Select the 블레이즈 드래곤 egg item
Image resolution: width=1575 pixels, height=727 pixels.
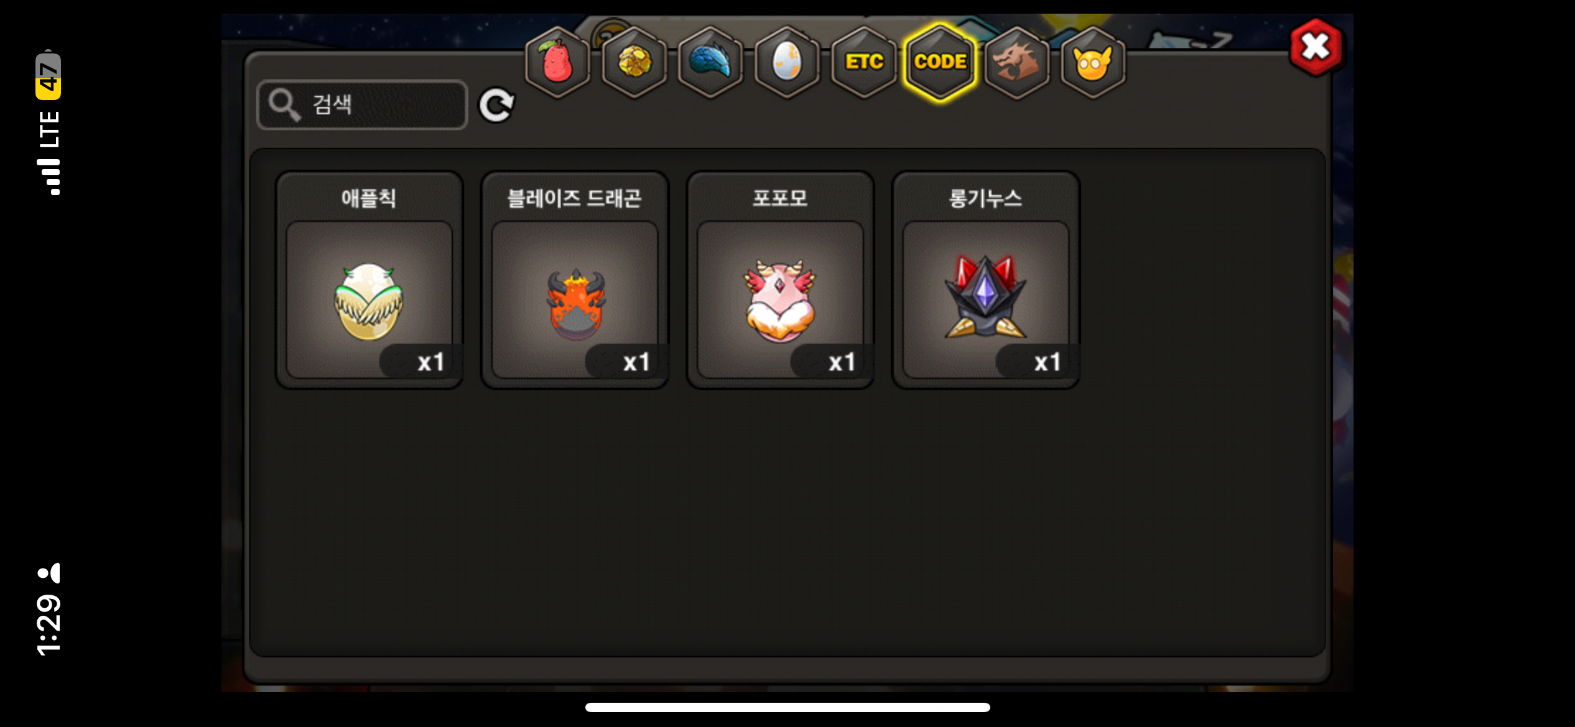(575, 299)
